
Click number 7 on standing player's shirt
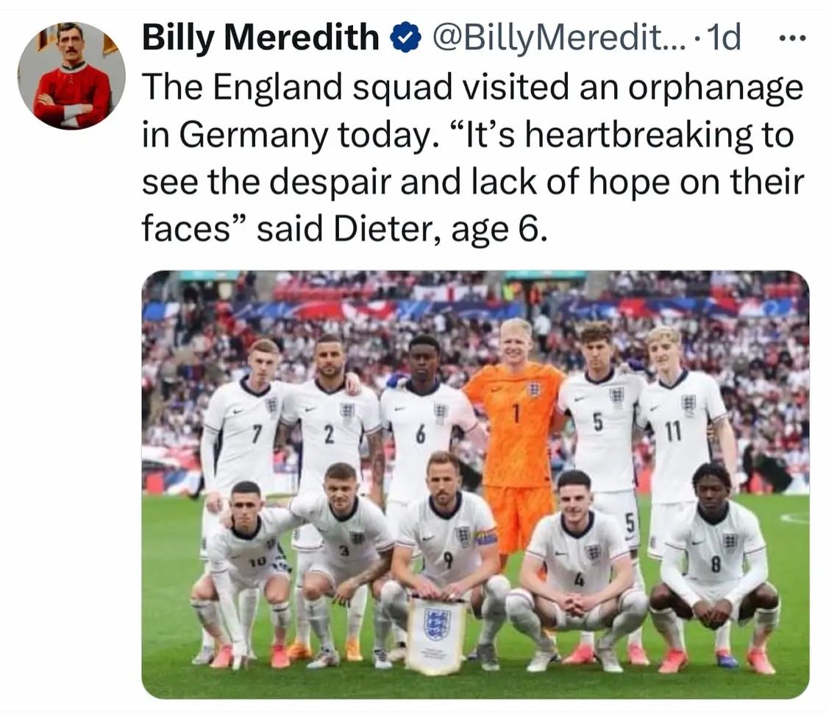[256, 434]
